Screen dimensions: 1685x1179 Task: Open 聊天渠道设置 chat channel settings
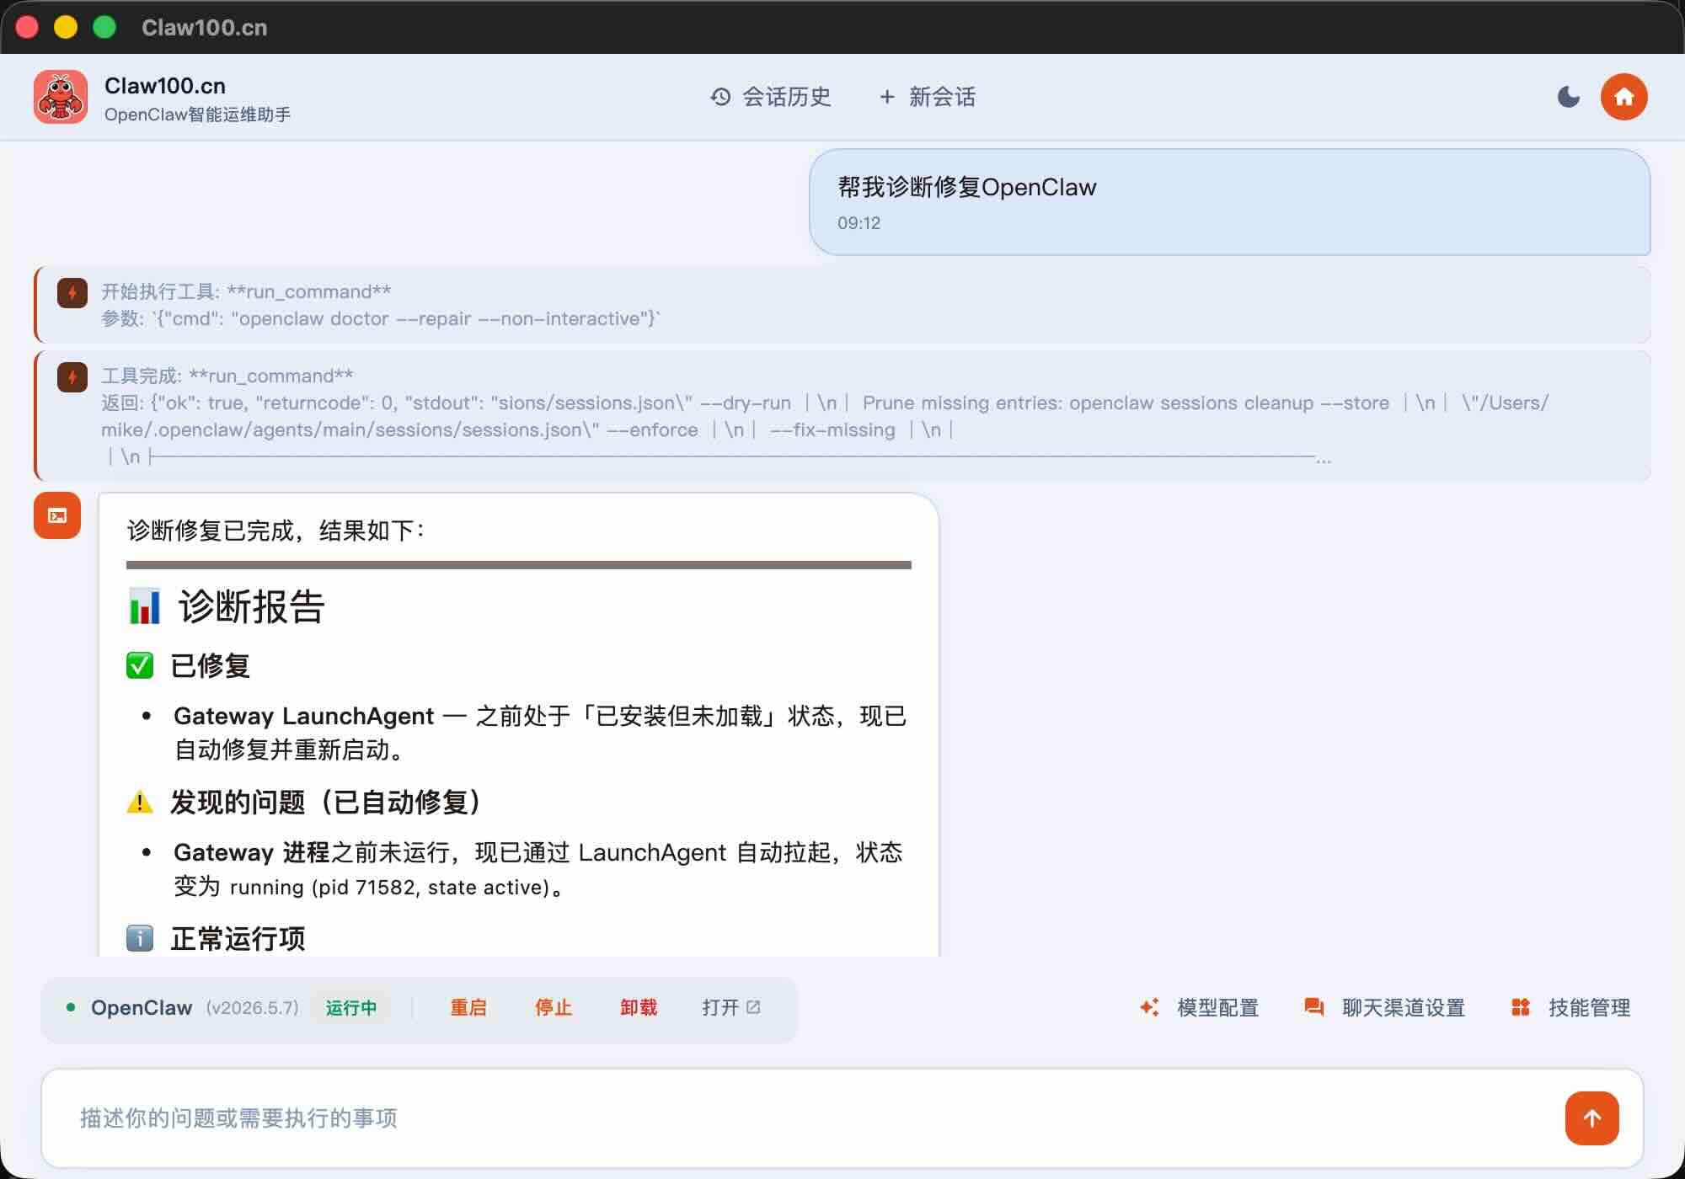coord(1384,1008)
